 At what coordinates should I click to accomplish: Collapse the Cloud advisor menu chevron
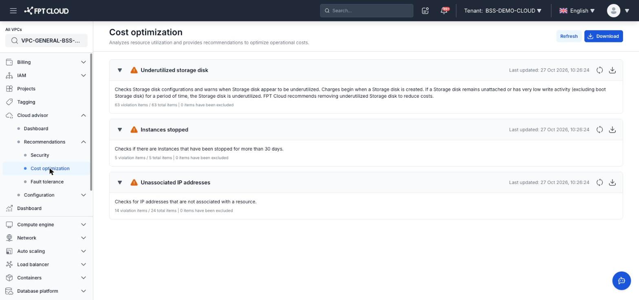84,116
